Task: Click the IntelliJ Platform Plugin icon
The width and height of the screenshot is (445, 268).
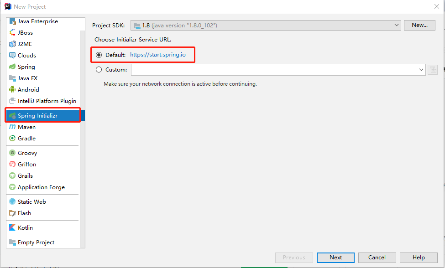Action: pos(12,101)
